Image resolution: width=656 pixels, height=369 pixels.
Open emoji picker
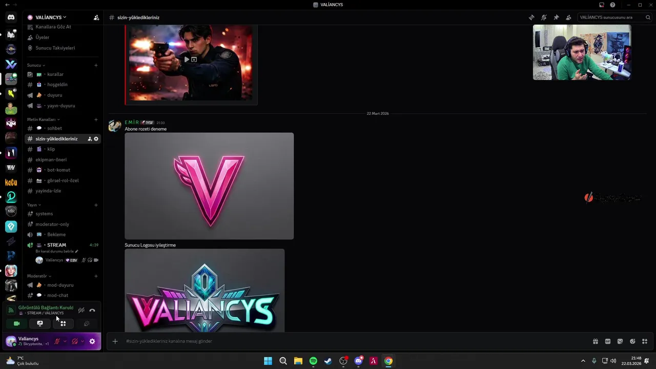632,341
